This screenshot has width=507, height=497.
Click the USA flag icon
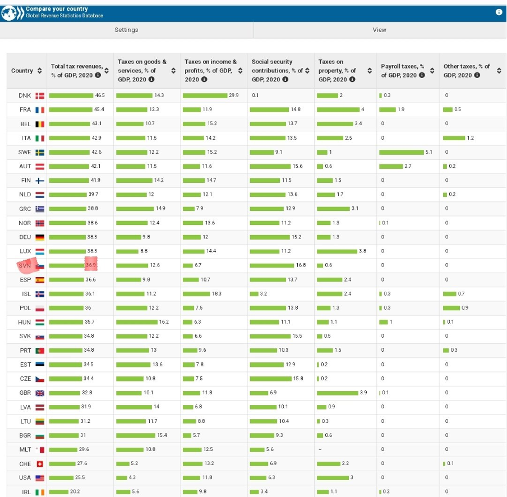click(40, 478)
